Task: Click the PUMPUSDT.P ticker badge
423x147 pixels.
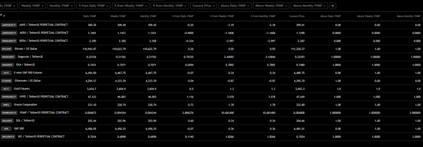Action: pyautogui.click(x=10, y=113)
